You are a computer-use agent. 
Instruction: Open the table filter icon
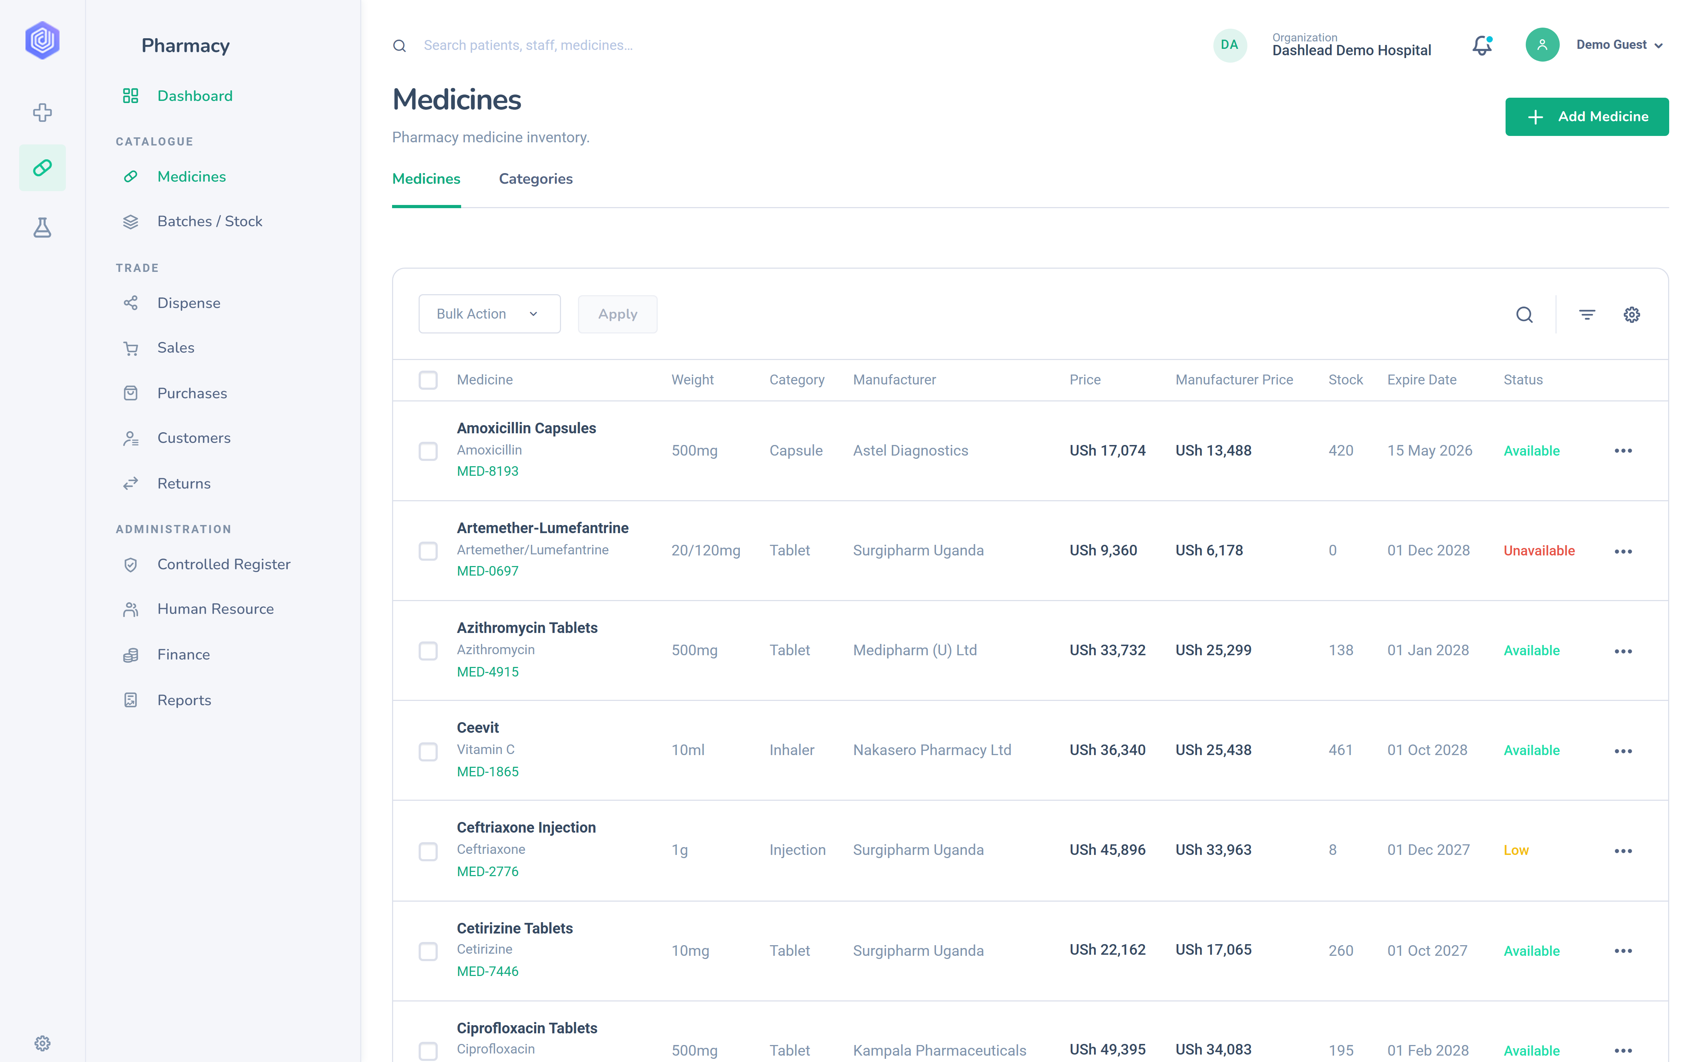coord(1587,315)
